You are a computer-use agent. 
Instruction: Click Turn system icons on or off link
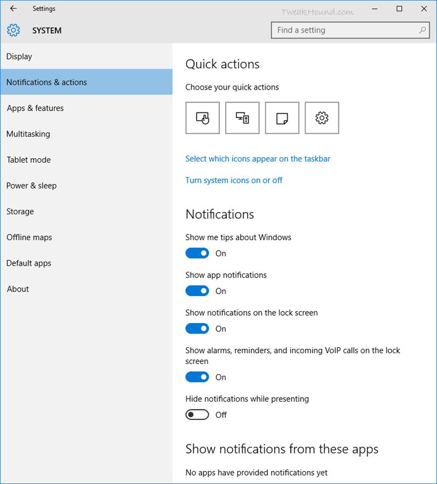coord(234,180)
